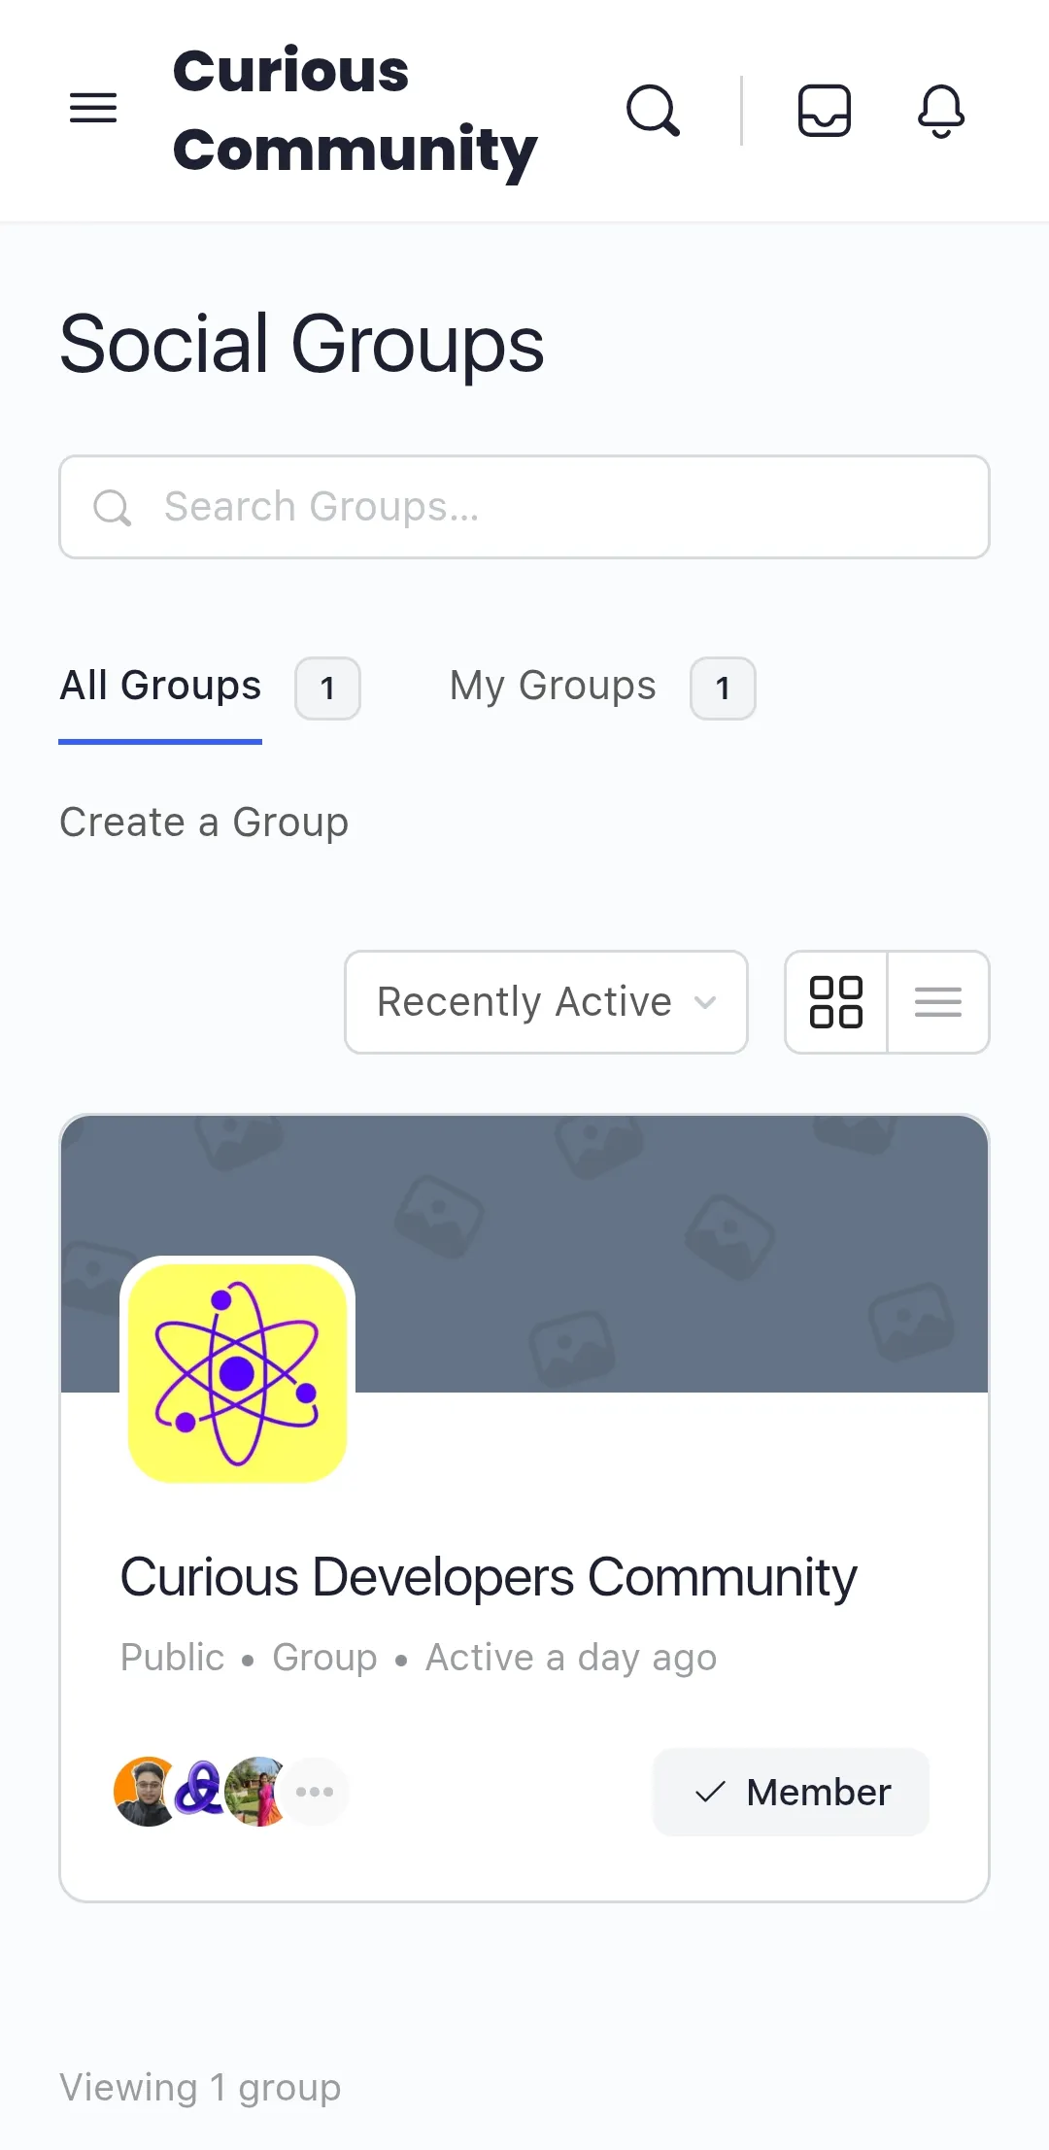
Task: Click the first member avatar with glasses
Action: tap(147, 1792)
